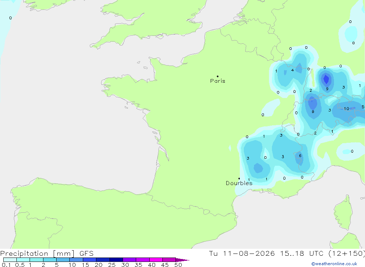
Task: Pick the 30–35 mm legend color swatch
Action: pyautogui.click(x=130, y=260)
